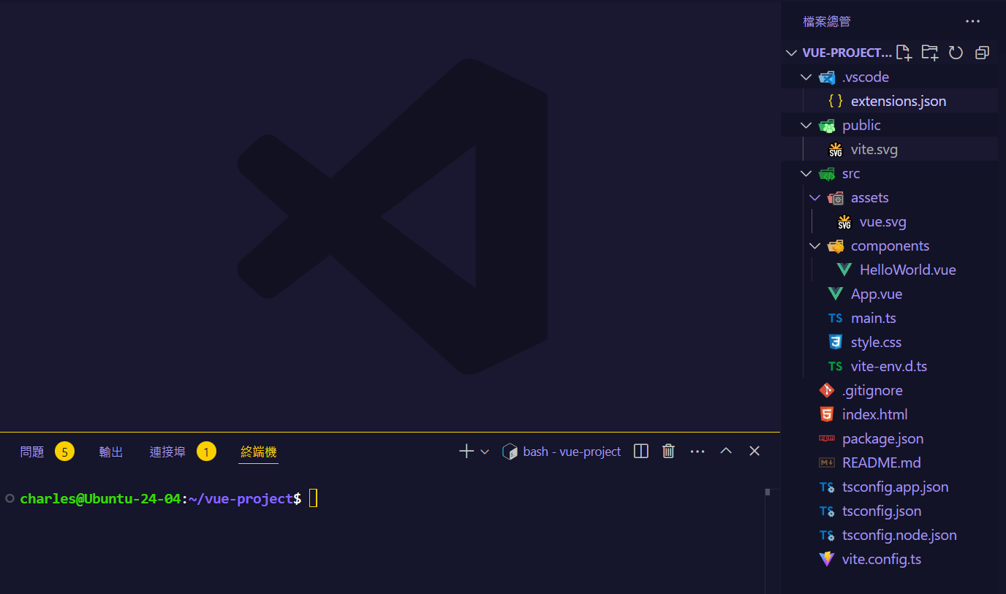Screen dimensions: 1006x594
Task: Select the bash - vue-project terminal
Action: pyautogui.click(x=570, y=451)
